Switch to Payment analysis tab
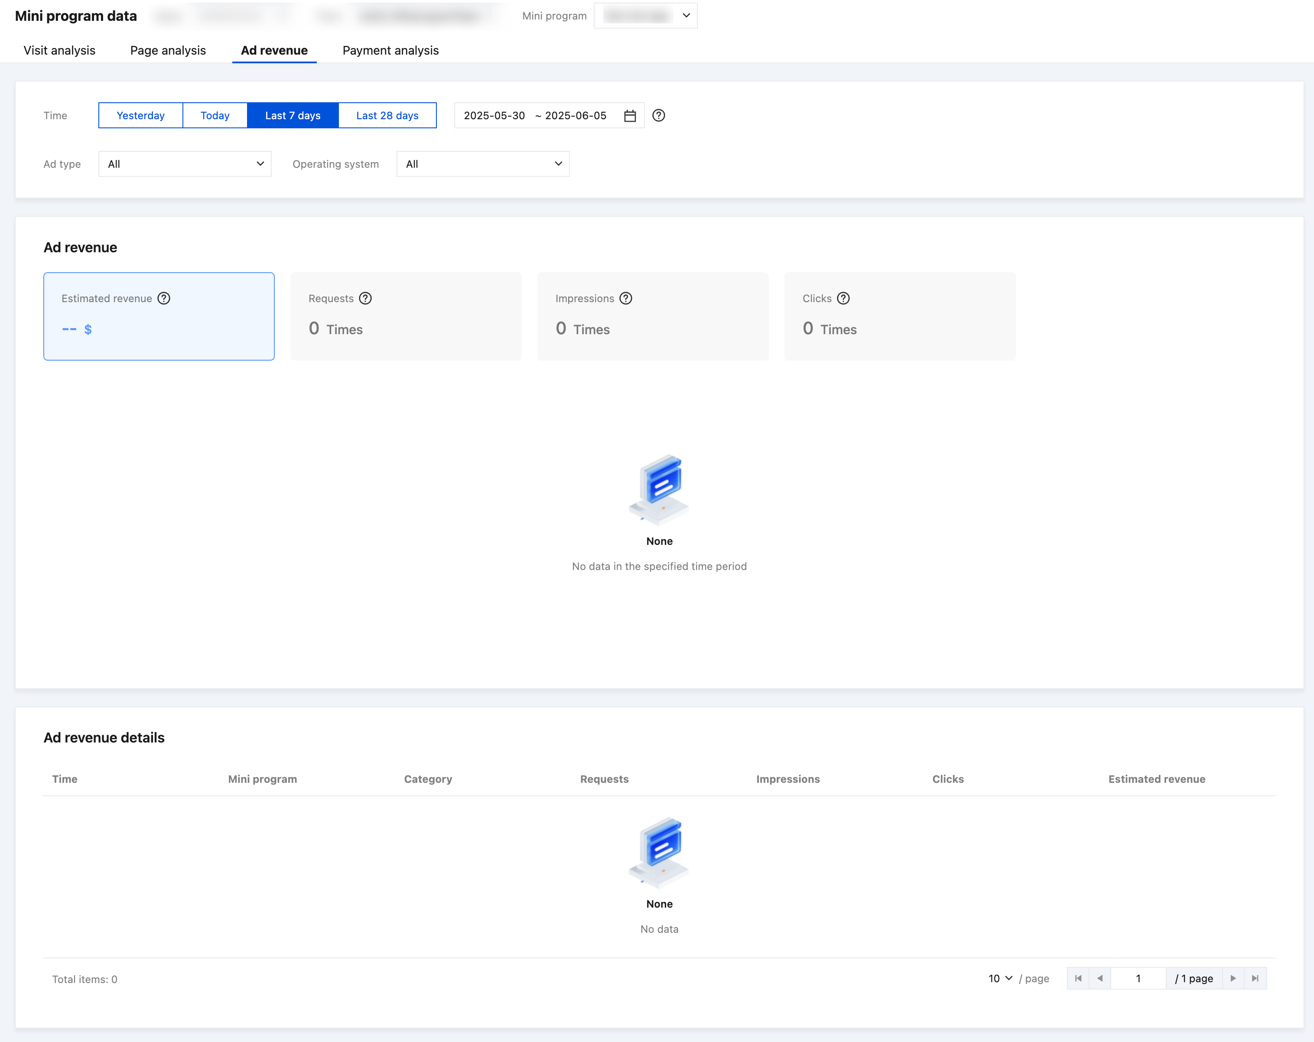1314x1042 pixels. [390, 50]
